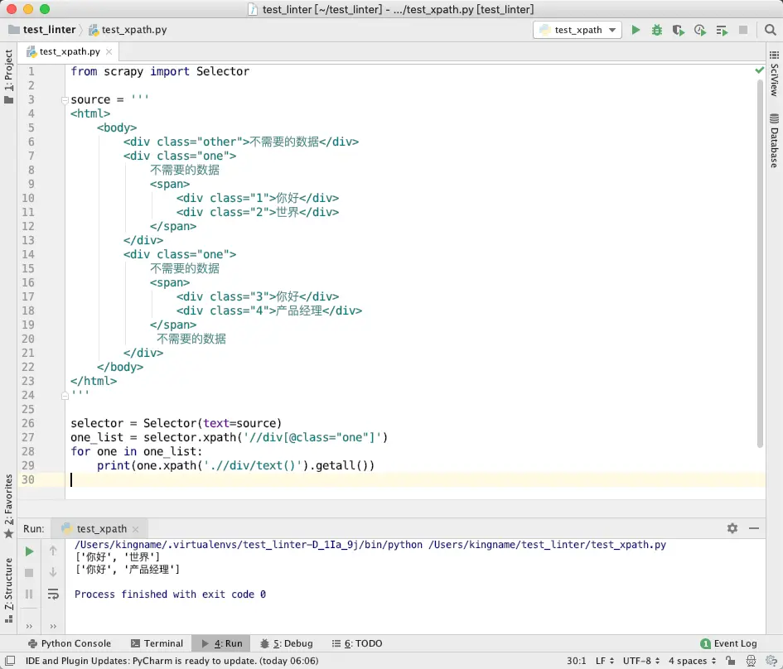Open Run panel settings gear
The height and width of the screenshot is (669, 783).
point(732,528)
